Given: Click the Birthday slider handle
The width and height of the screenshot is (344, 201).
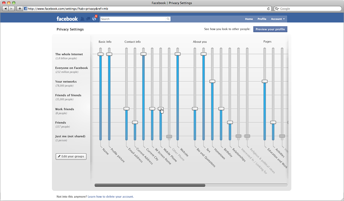Looking at the screenshot, I should [221, 109].
